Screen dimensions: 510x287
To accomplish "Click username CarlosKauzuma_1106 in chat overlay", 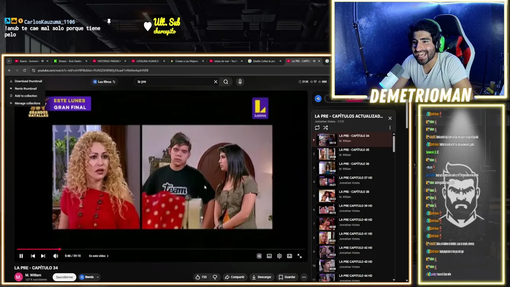I will (x=49, y=22).
